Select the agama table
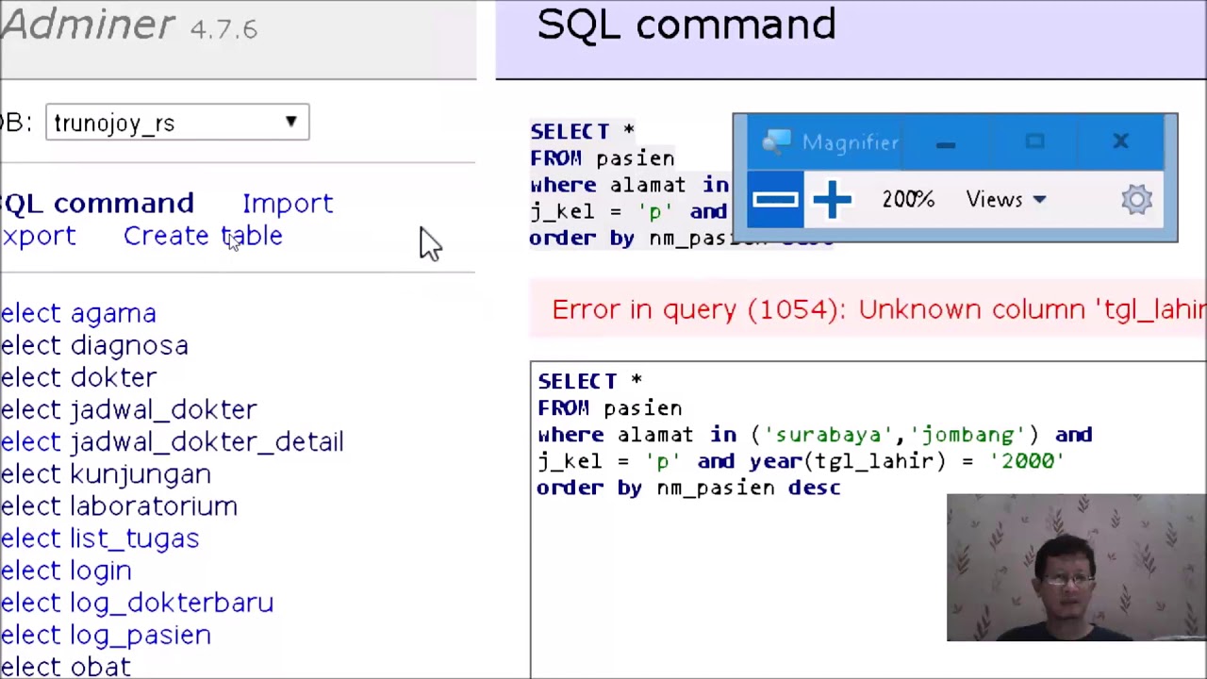 coord(113,313)
